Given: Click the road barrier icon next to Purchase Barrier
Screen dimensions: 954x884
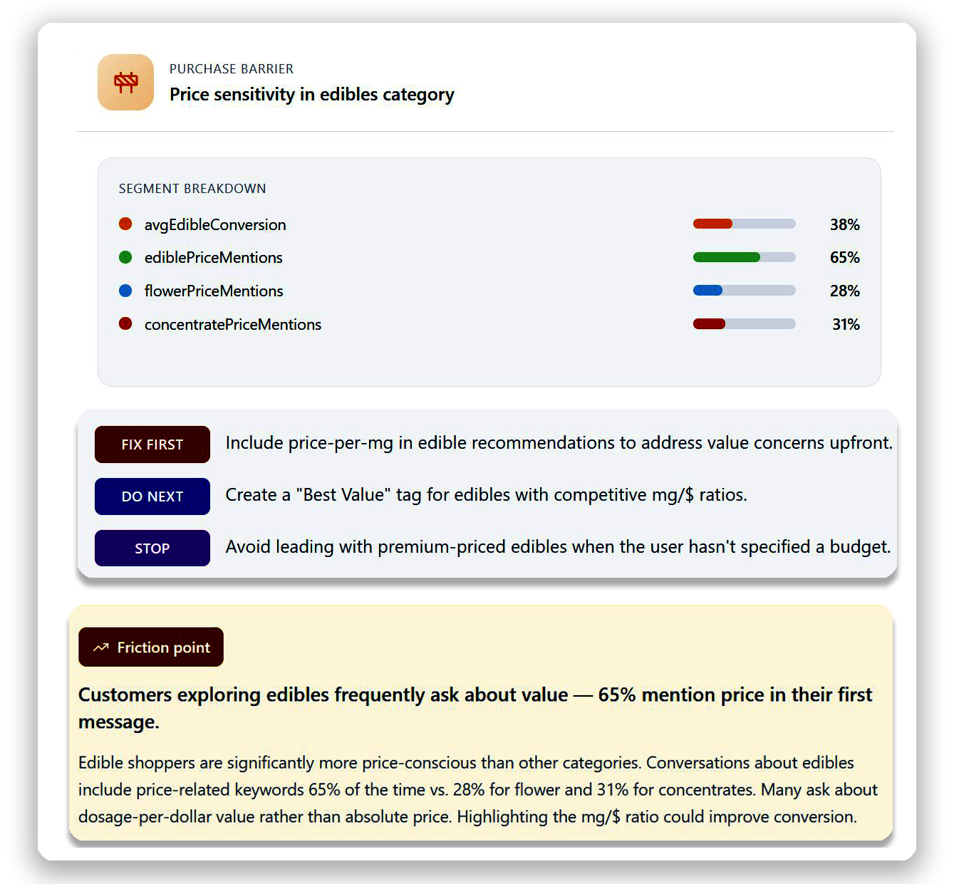Looking at the screenshot, I should (x=125, y=82).
